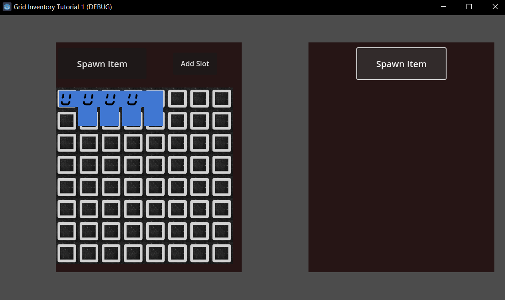
Task: Select the top-right corner slot of the grid
Action: coord(222,99)
